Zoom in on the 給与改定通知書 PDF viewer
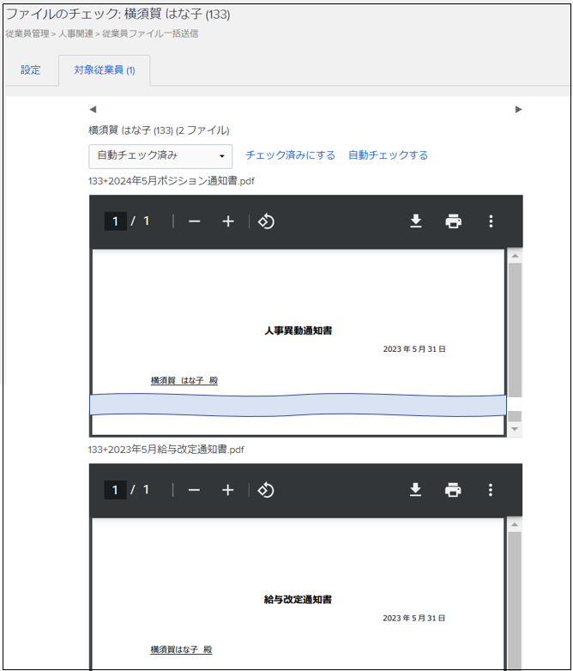Screen dimensions: 573x671 pos(227,490)
